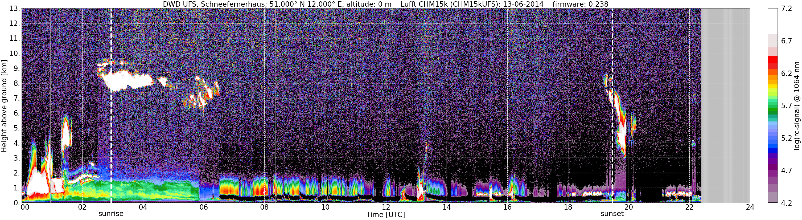
Task: Click the x-axis tick label '18'
Action: click(x=568, y=207)
